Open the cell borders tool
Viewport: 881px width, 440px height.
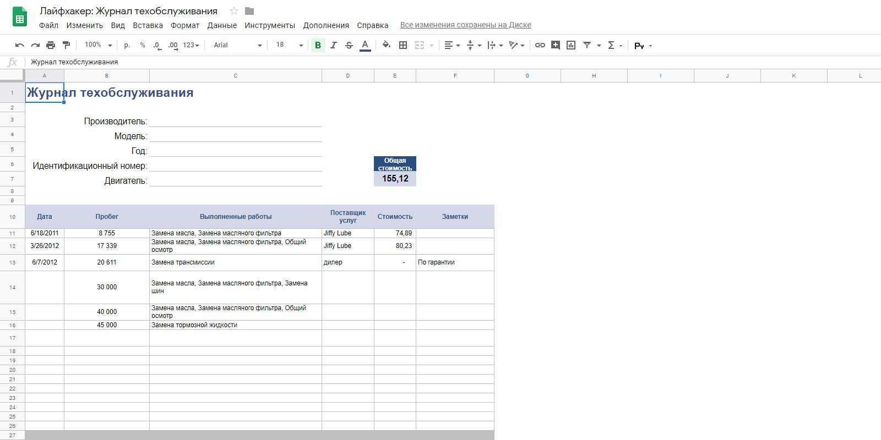pyautogui.click(x=403, y=45)
